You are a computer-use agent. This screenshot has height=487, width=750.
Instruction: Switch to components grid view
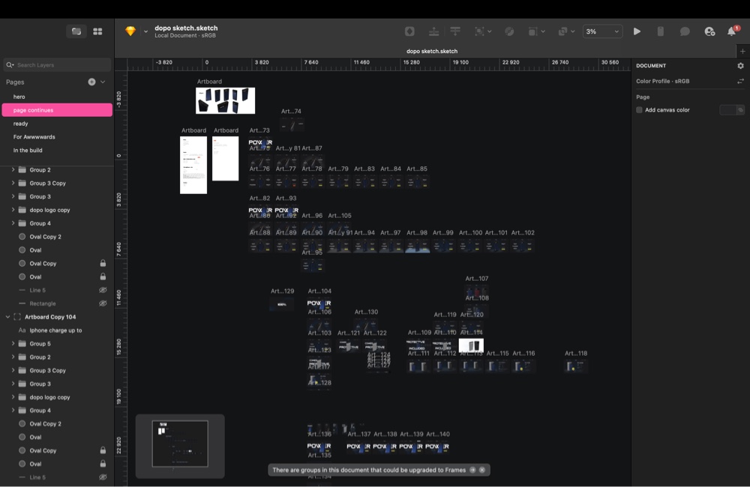tap(97, 31)
